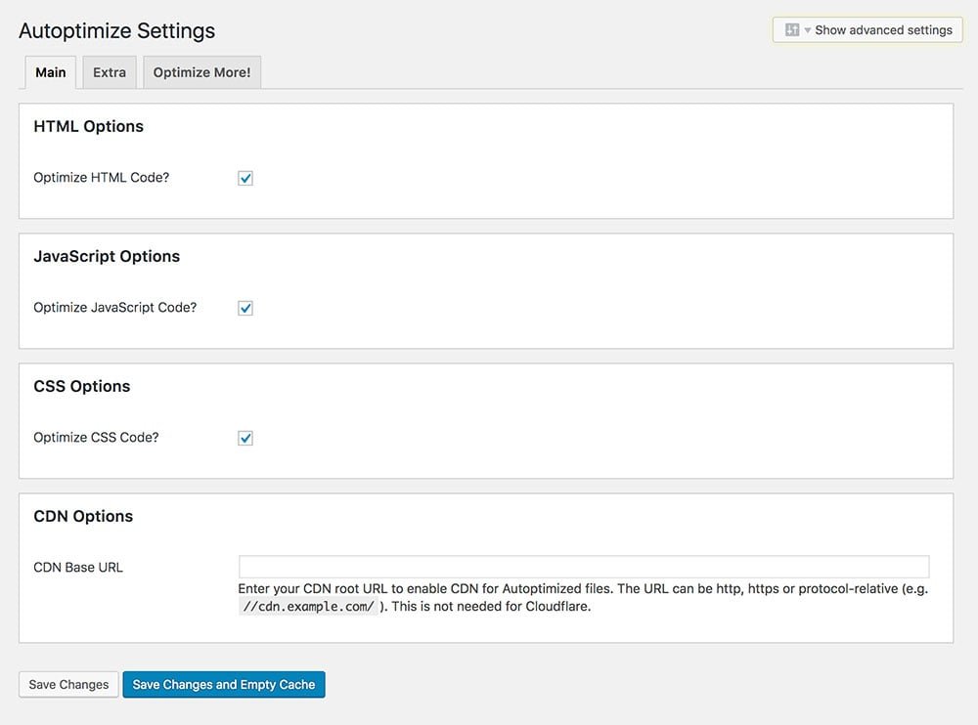Click the Optimize JavaScript Code? label
Image resolution: width=978 pixels, height=725 pixels.
coord(114,308)
